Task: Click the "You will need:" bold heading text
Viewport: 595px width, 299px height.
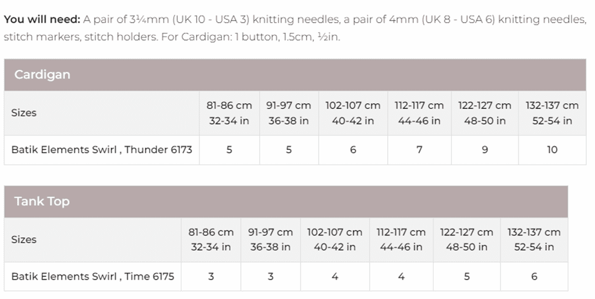Action: (42, 19)
